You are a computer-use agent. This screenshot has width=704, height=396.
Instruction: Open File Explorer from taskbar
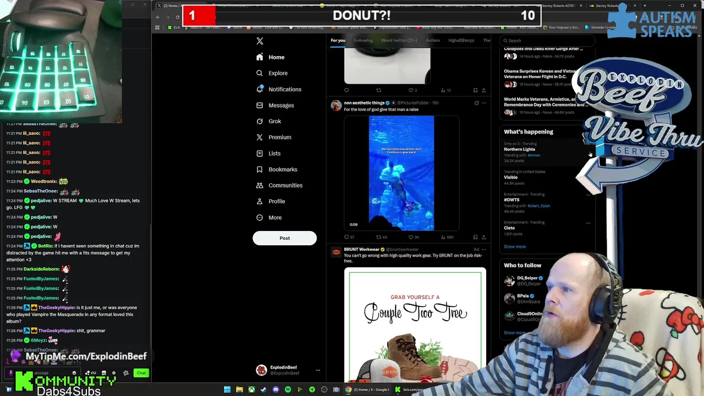point(239,390)
